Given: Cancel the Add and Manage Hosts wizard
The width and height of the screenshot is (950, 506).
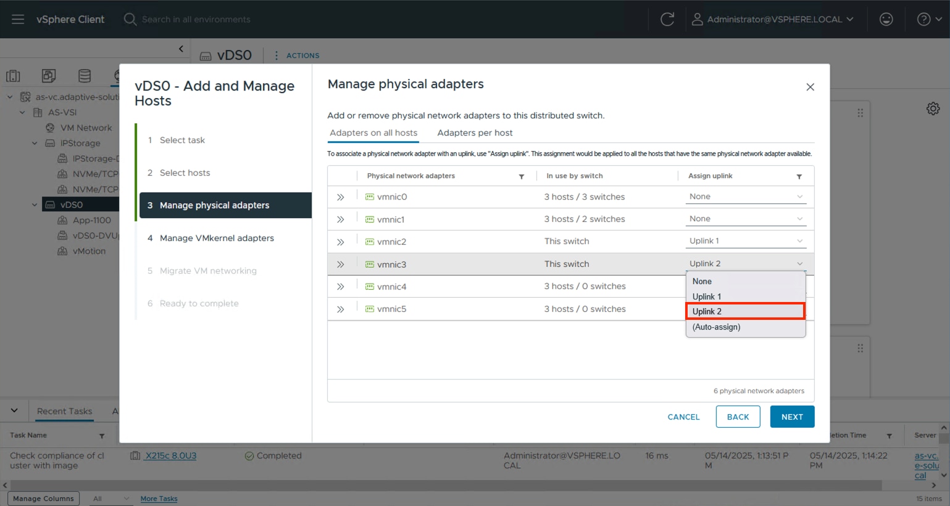Looking at the screenshot, I should [683, 417].
